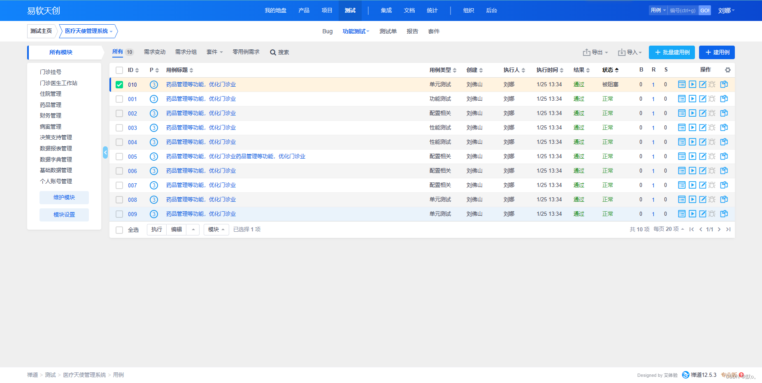The width and height of the screenshot is (762, 383).
Task: Select 药品管理 module in sidebar
Action: coord(51,105)
